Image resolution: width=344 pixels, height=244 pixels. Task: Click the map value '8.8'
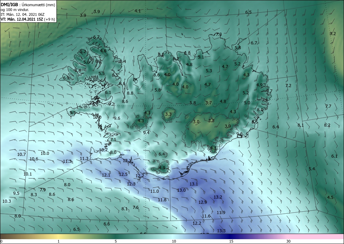tap(130, 93)
